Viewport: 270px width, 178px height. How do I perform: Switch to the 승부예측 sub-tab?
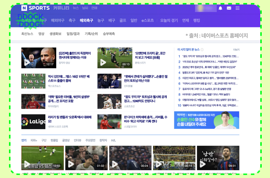109,34
